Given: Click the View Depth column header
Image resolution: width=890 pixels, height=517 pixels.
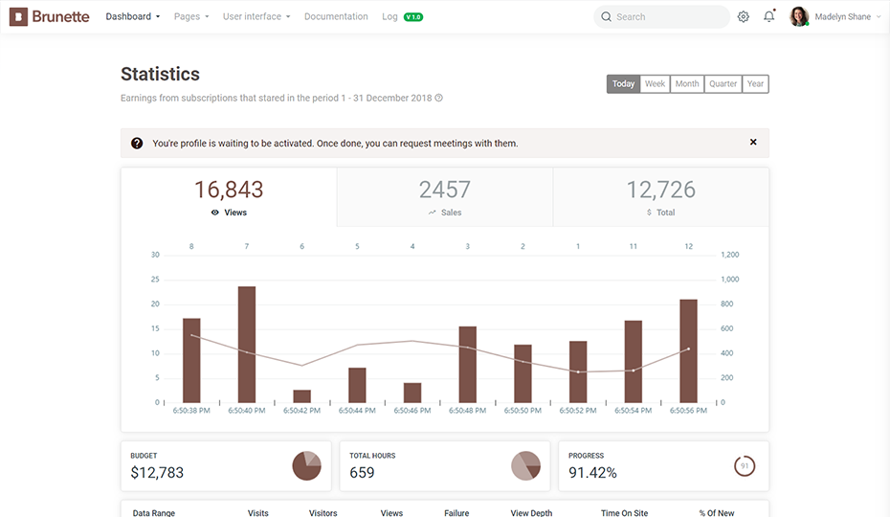Looking at the screenshot, I should pos(531,512).
